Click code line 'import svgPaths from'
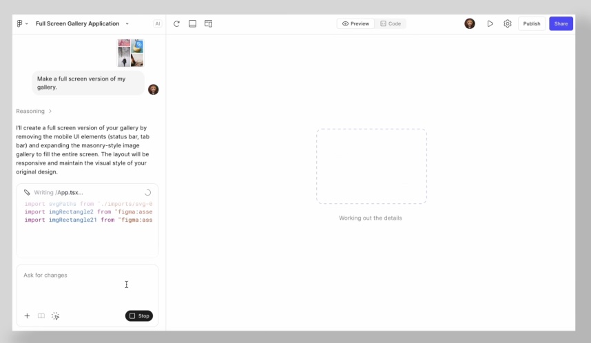Image resolution: width=591 pixels, height=343 pixels. pos(89,204)
